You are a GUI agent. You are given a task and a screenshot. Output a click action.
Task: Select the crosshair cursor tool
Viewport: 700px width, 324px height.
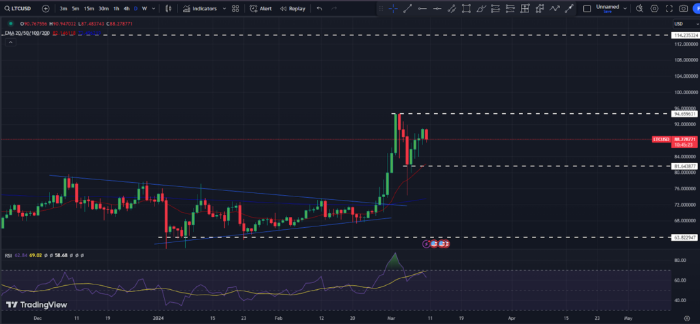coord(393,8)
